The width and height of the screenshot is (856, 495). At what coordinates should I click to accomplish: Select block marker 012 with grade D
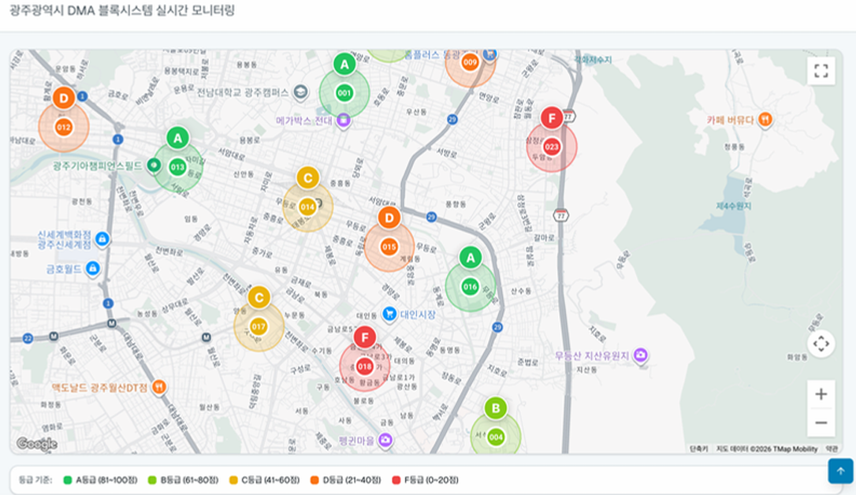(63, 127)
